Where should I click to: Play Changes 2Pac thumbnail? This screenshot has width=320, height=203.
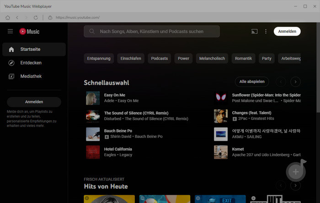tap(221, 116)
